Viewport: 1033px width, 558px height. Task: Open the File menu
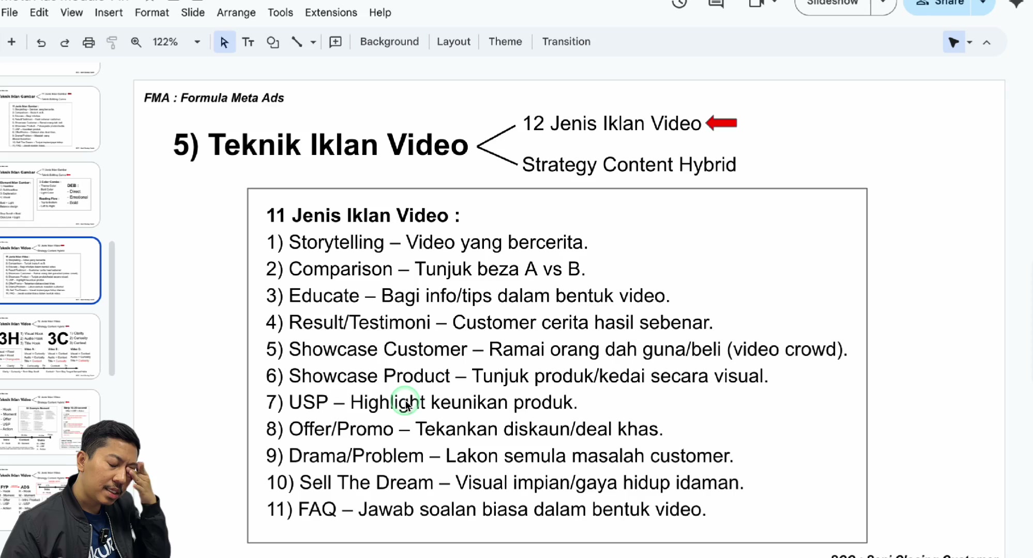(9, 12)
